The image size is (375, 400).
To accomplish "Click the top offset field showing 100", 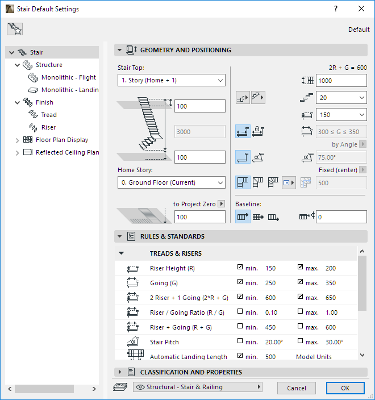I will point(200,106).
